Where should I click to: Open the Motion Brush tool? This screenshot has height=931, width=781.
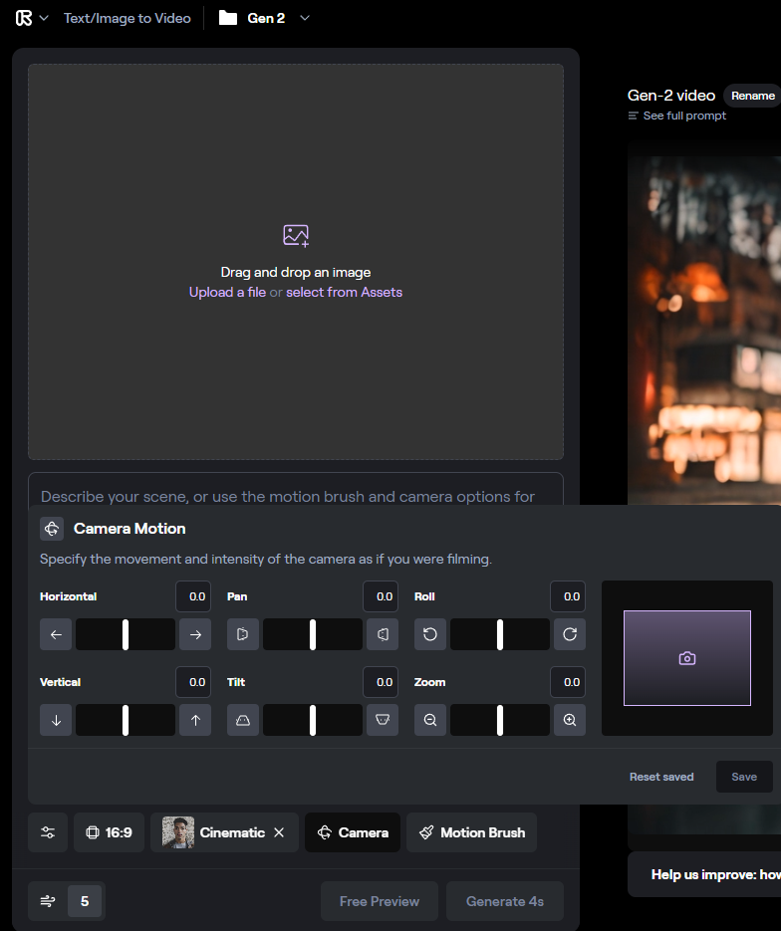tap(471, 832)
